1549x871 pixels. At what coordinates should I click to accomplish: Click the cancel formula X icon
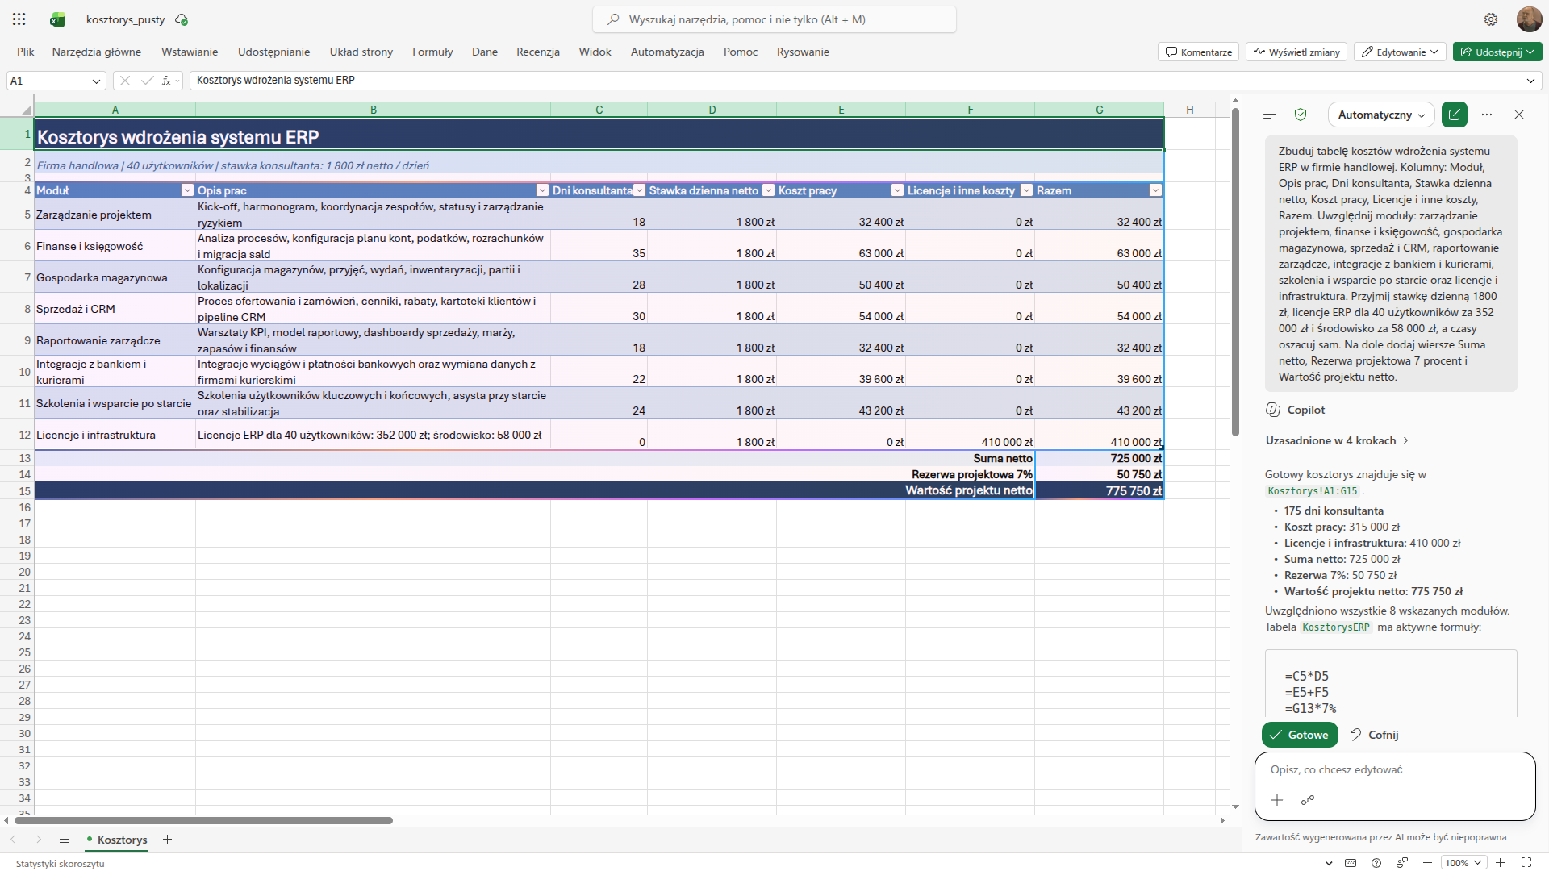(125, 81)
